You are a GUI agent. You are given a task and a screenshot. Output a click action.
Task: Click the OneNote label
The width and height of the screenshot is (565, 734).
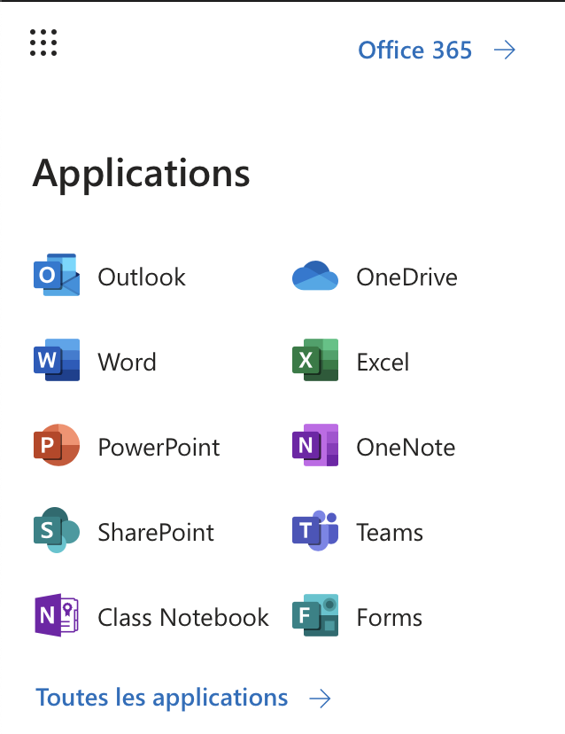pyautogui.click(x=406, y=448)
